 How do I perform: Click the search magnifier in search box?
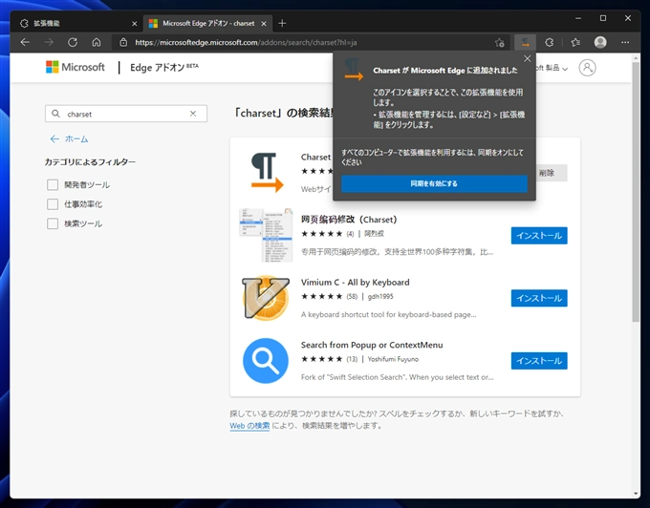(55, 114)
